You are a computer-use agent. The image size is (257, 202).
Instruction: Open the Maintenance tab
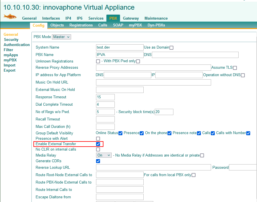click(x=156, y=18)
